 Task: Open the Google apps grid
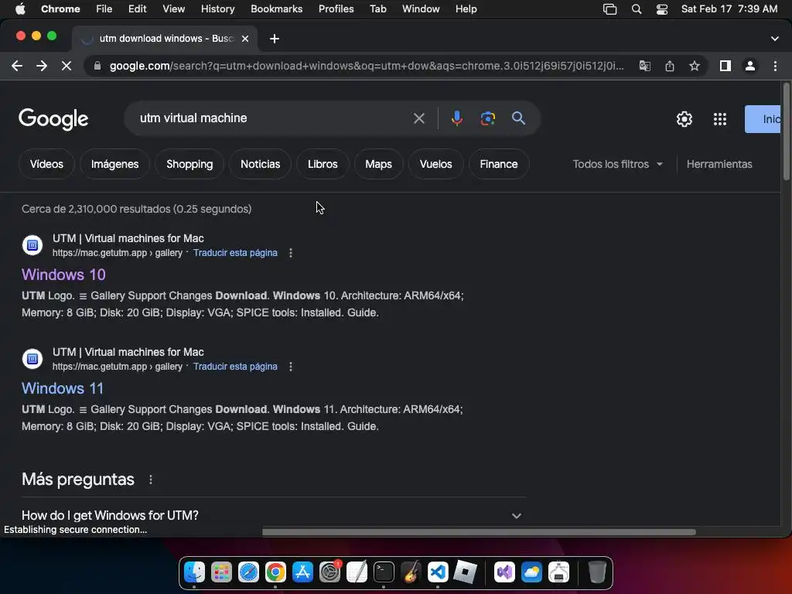(x=720, y=119)
